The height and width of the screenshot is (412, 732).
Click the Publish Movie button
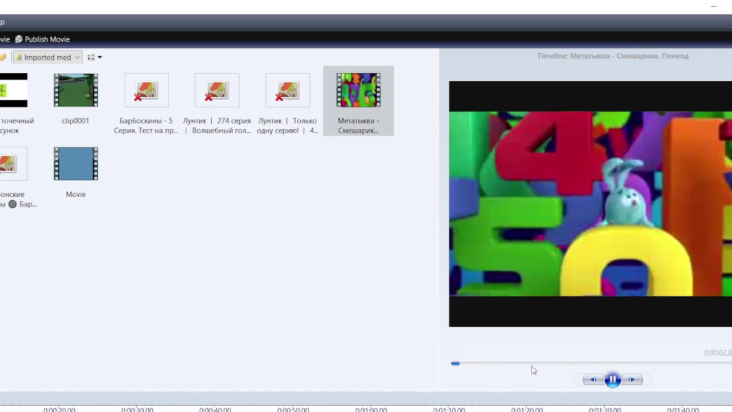47,39
